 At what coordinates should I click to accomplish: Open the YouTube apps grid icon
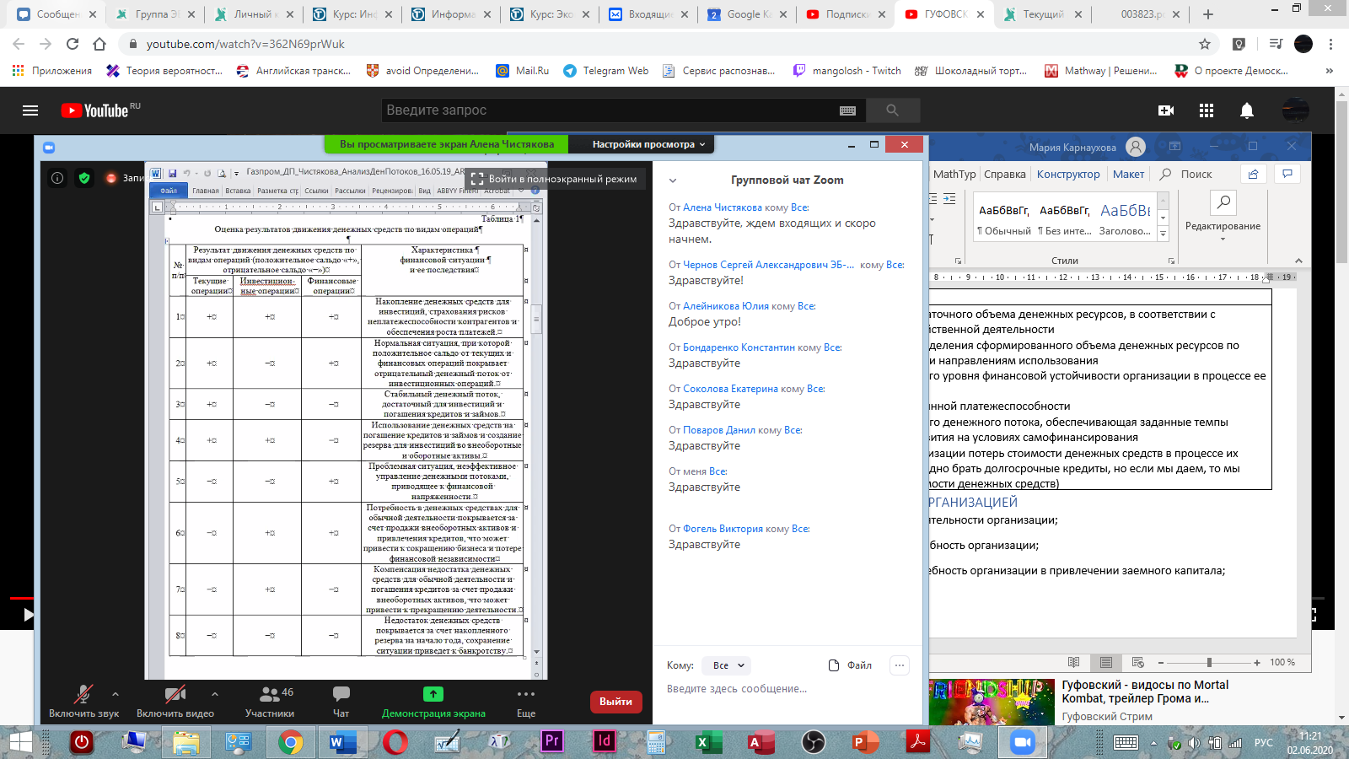tap(1207, 110)
